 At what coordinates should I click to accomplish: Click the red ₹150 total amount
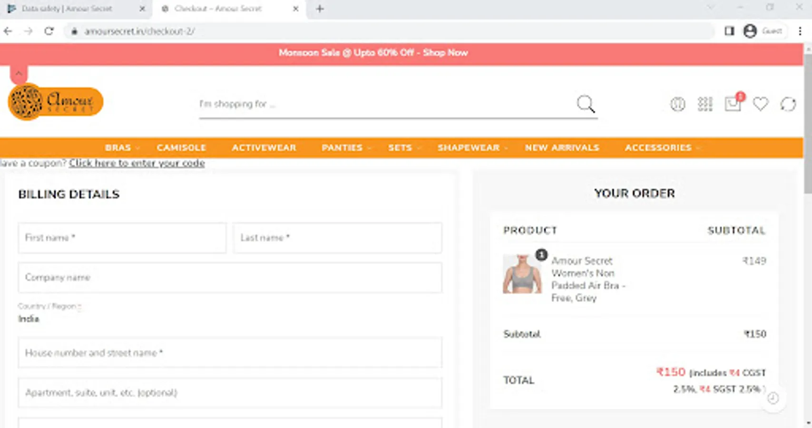[671, 372]
